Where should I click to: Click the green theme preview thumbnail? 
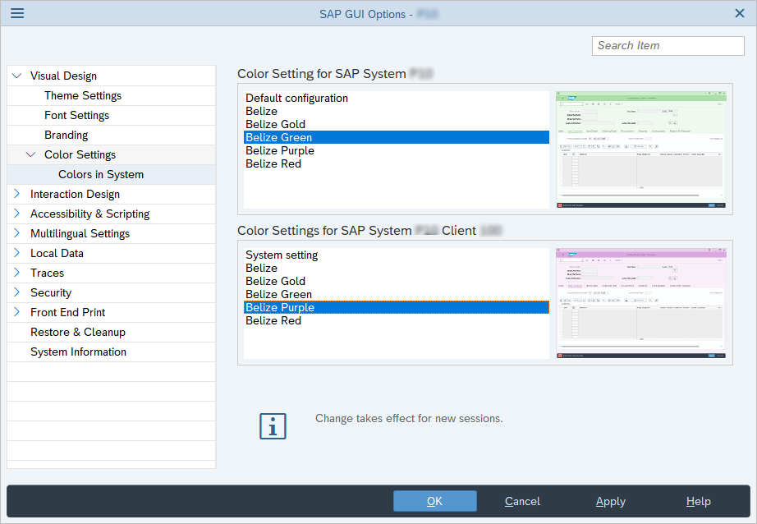click(x=640, y=149)
